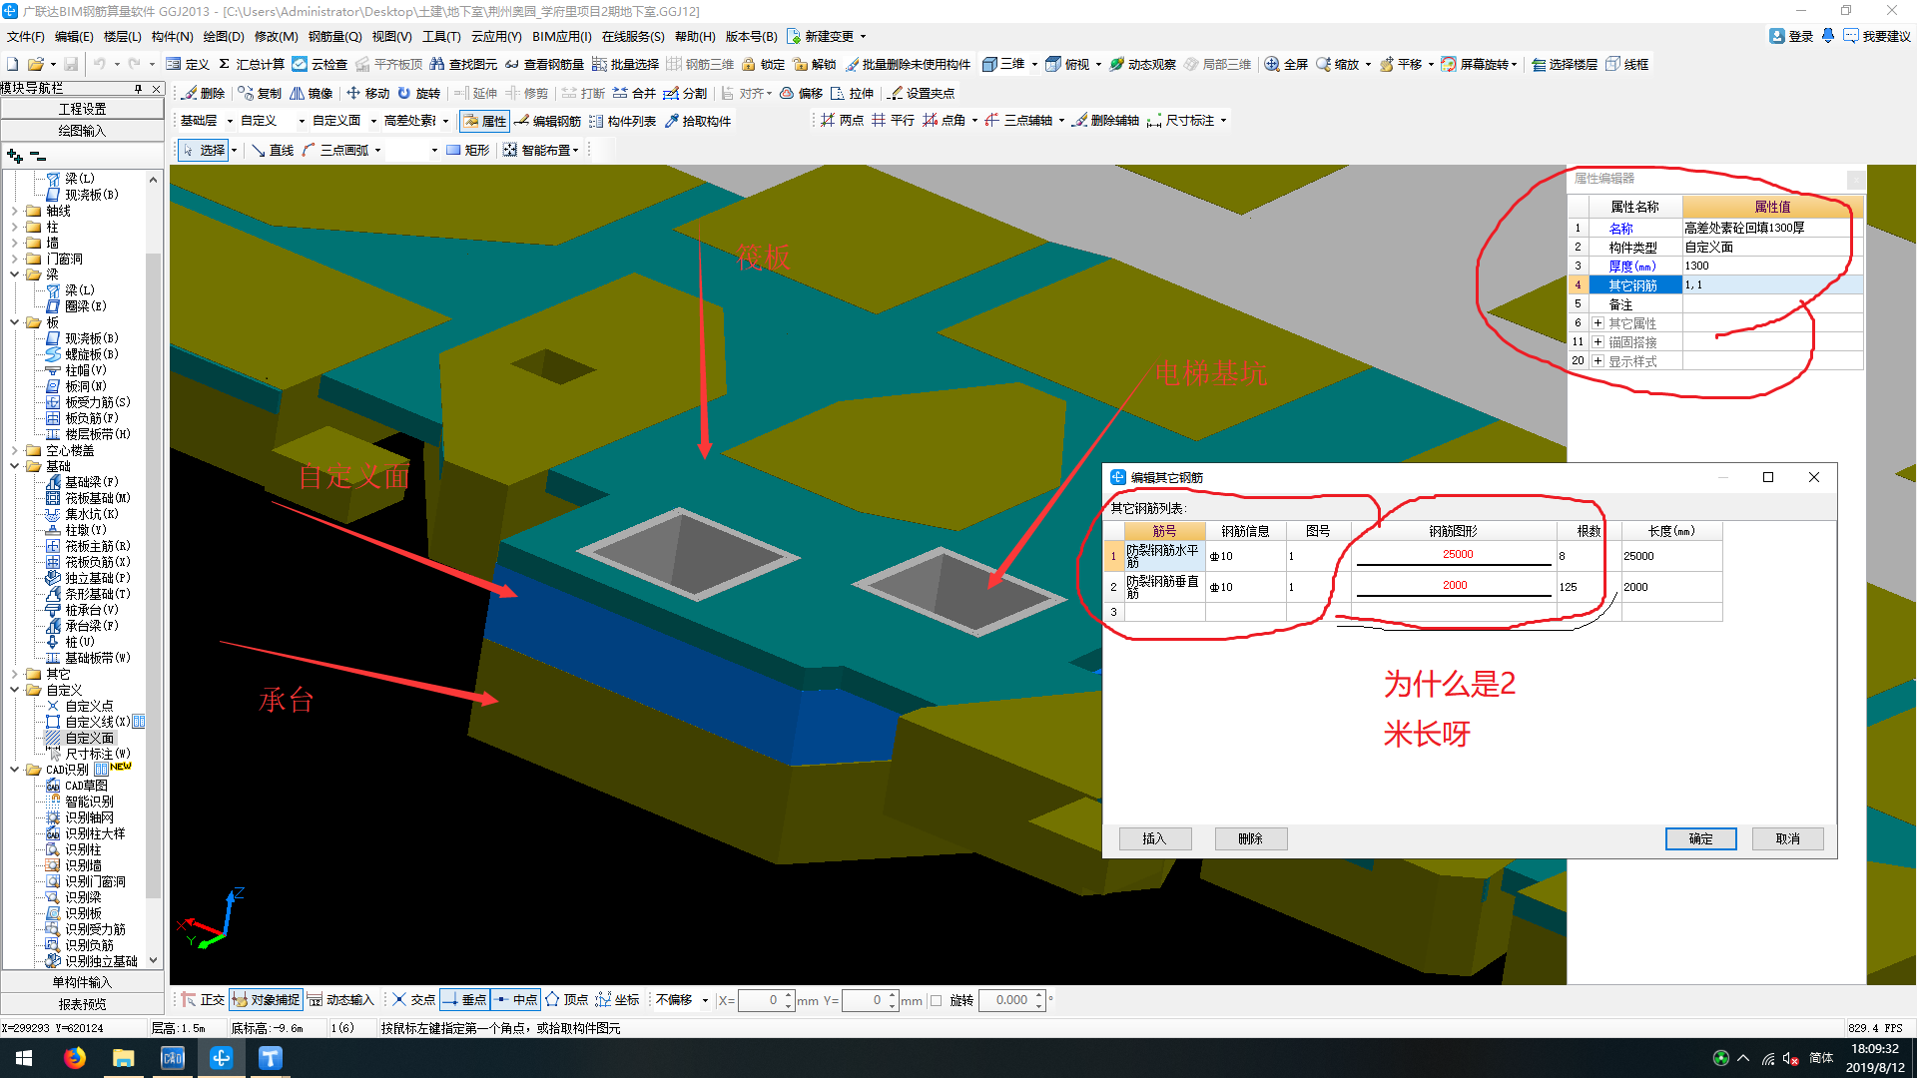The height and width of the screenshot is (1078, 1917).
Task: Select the 直线 line drawing tool
Action: (x=273, y=150)
